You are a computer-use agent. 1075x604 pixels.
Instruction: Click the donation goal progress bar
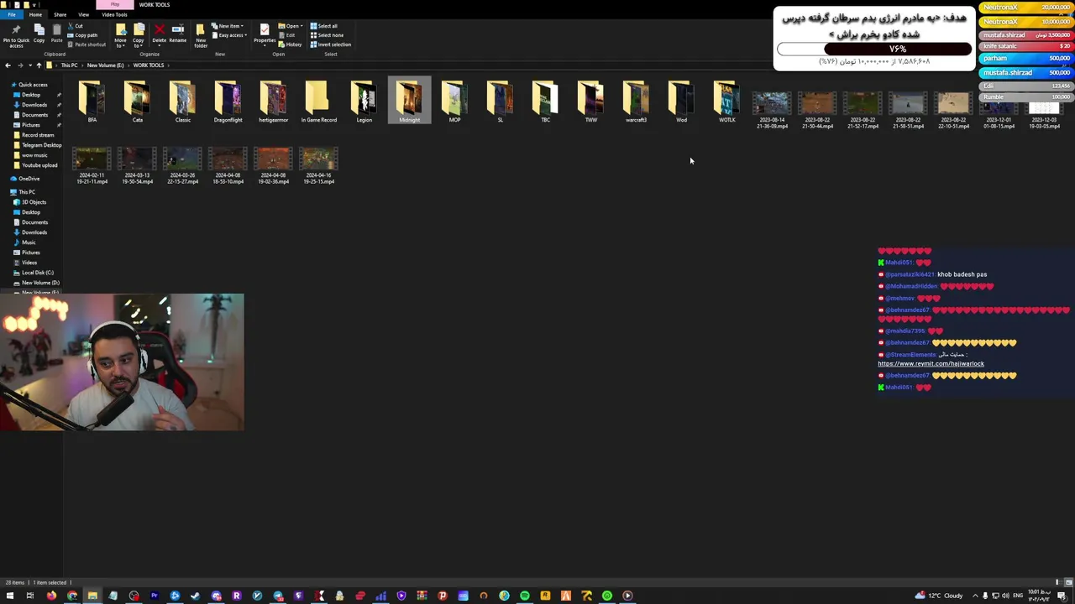[874, 49]
